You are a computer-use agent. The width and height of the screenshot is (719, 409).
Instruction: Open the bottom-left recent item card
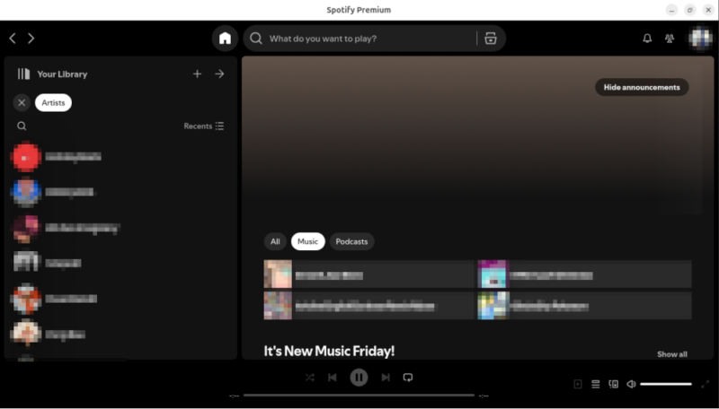[x=369, y=306]
